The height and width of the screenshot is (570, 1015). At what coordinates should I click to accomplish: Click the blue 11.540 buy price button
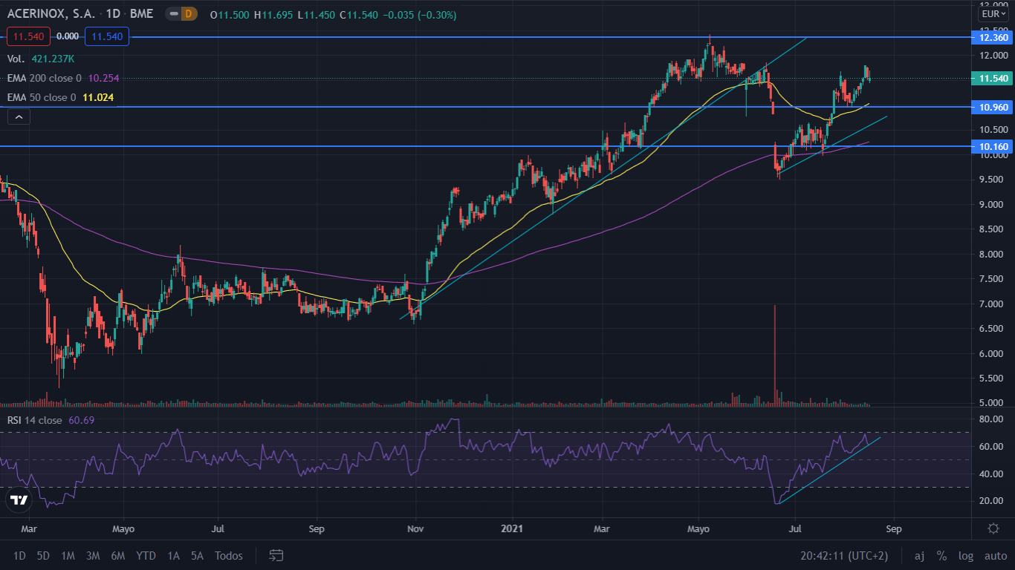[x=107, y=36]
